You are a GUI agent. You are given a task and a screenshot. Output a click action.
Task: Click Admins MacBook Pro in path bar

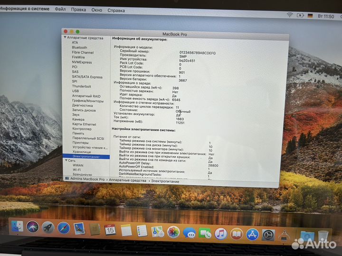(x=87, y=179)
